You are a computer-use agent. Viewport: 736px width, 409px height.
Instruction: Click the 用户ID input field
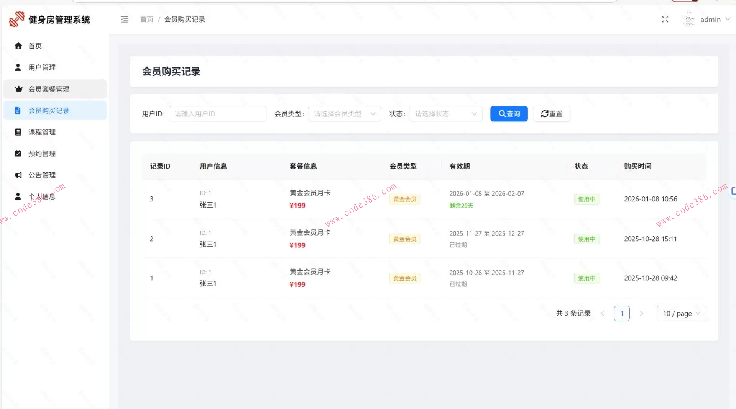pyautogui.click(x=217, y=114)
